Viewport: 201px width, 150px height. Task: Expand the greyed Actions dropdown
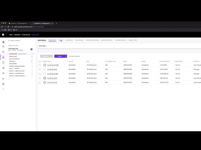(x=46, y=56)
